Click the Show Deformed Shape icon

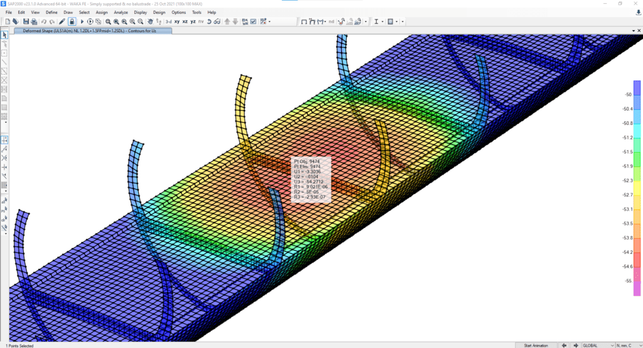(313, 21)
